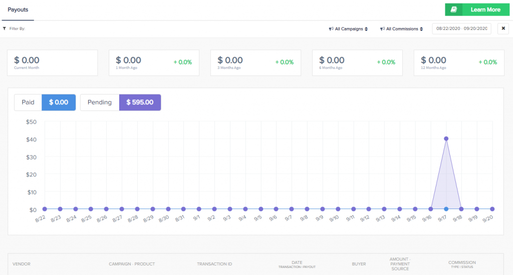Image resolution: width=513 pixels, height=275 pixels.
Task: Click the $595.00 pending amount badge
Action: pyautogui.click(x=140, y=102)
